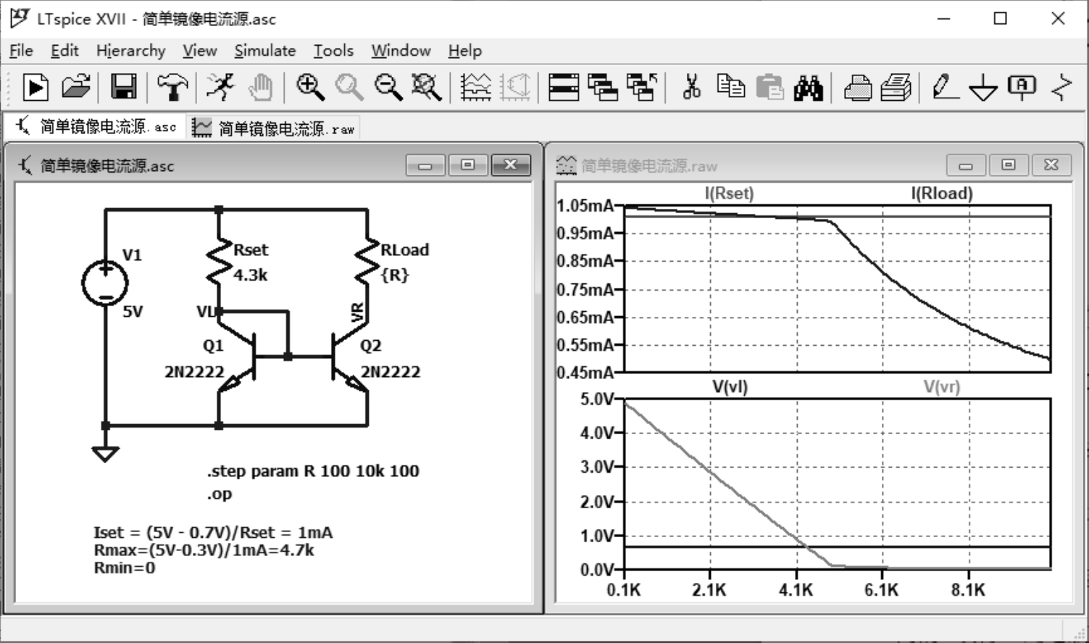
Task: Minimize the 简单镜像电流源.raw plot window
Action: tap(966, 165)
